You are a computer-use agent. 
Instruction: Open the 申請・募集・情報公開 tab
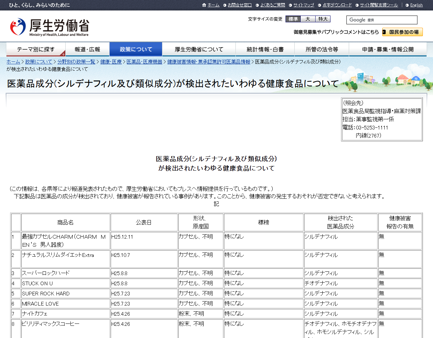(x=388, y=49)
